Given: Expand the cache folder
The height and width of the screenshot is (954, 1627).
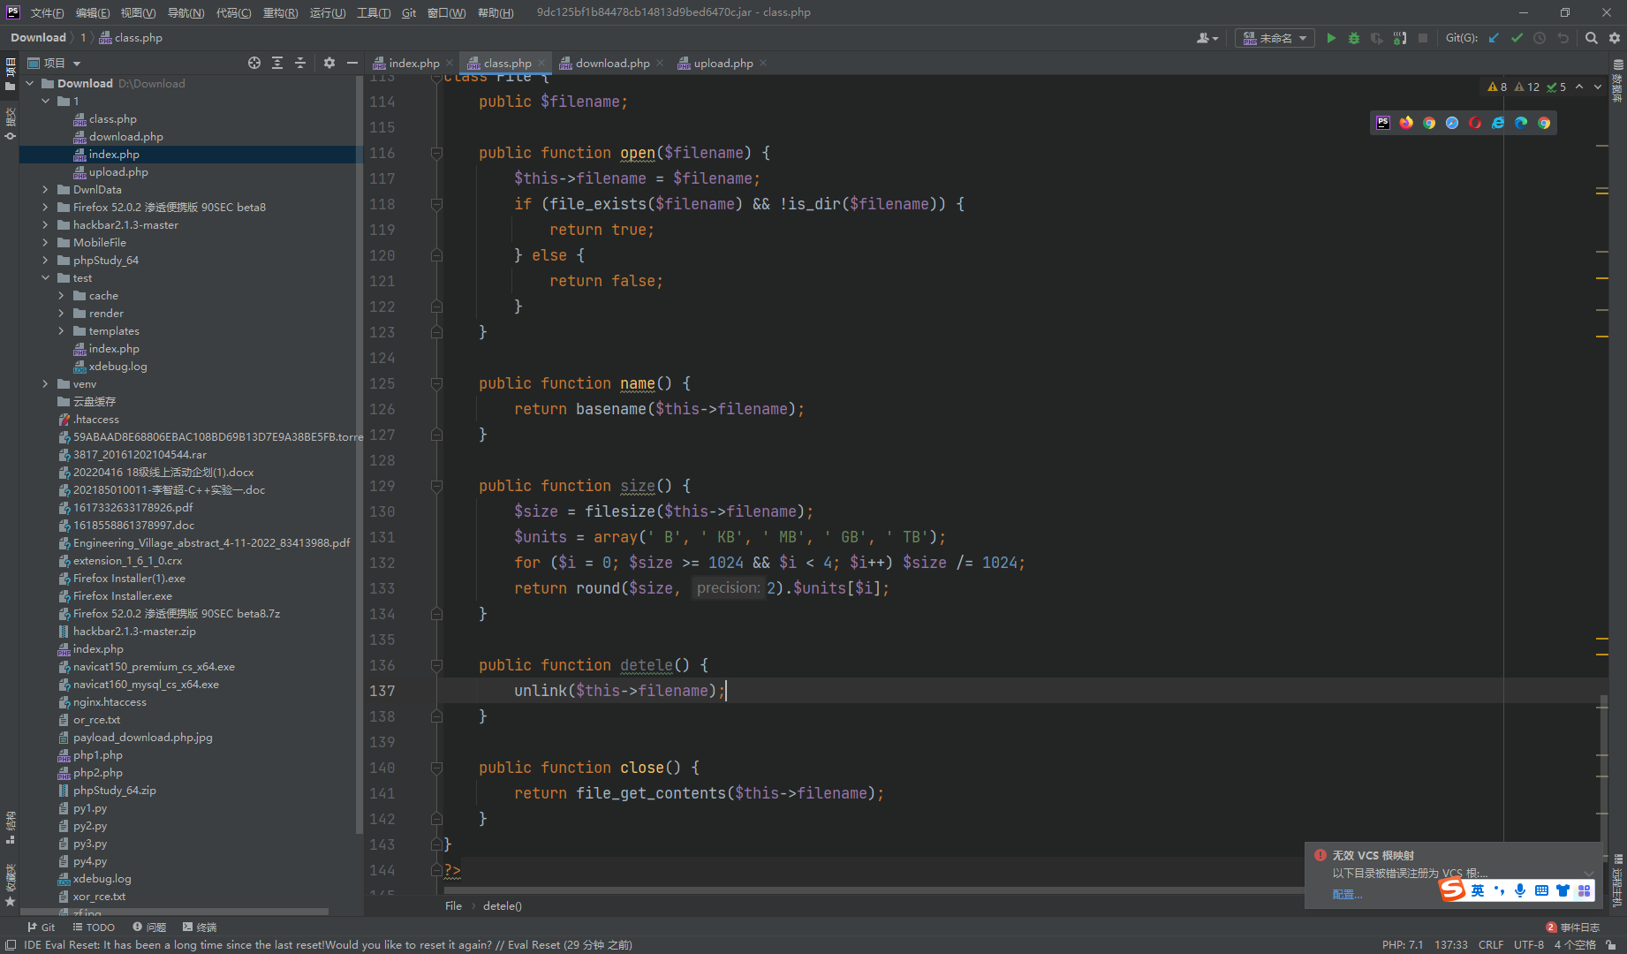Looking at the screenshot, I should pos(61,295).
